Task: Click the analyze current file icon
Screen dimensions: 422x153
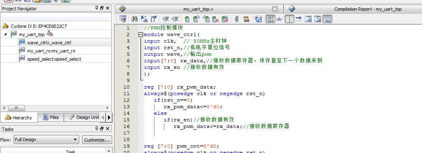Action: point(258,19)
